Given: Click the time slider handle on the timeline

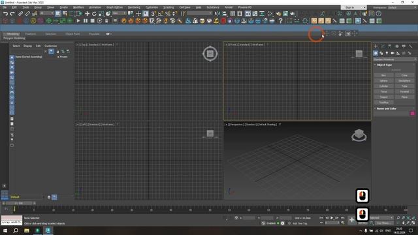Looking at the screenshot, I should click(x=19, y=203).
